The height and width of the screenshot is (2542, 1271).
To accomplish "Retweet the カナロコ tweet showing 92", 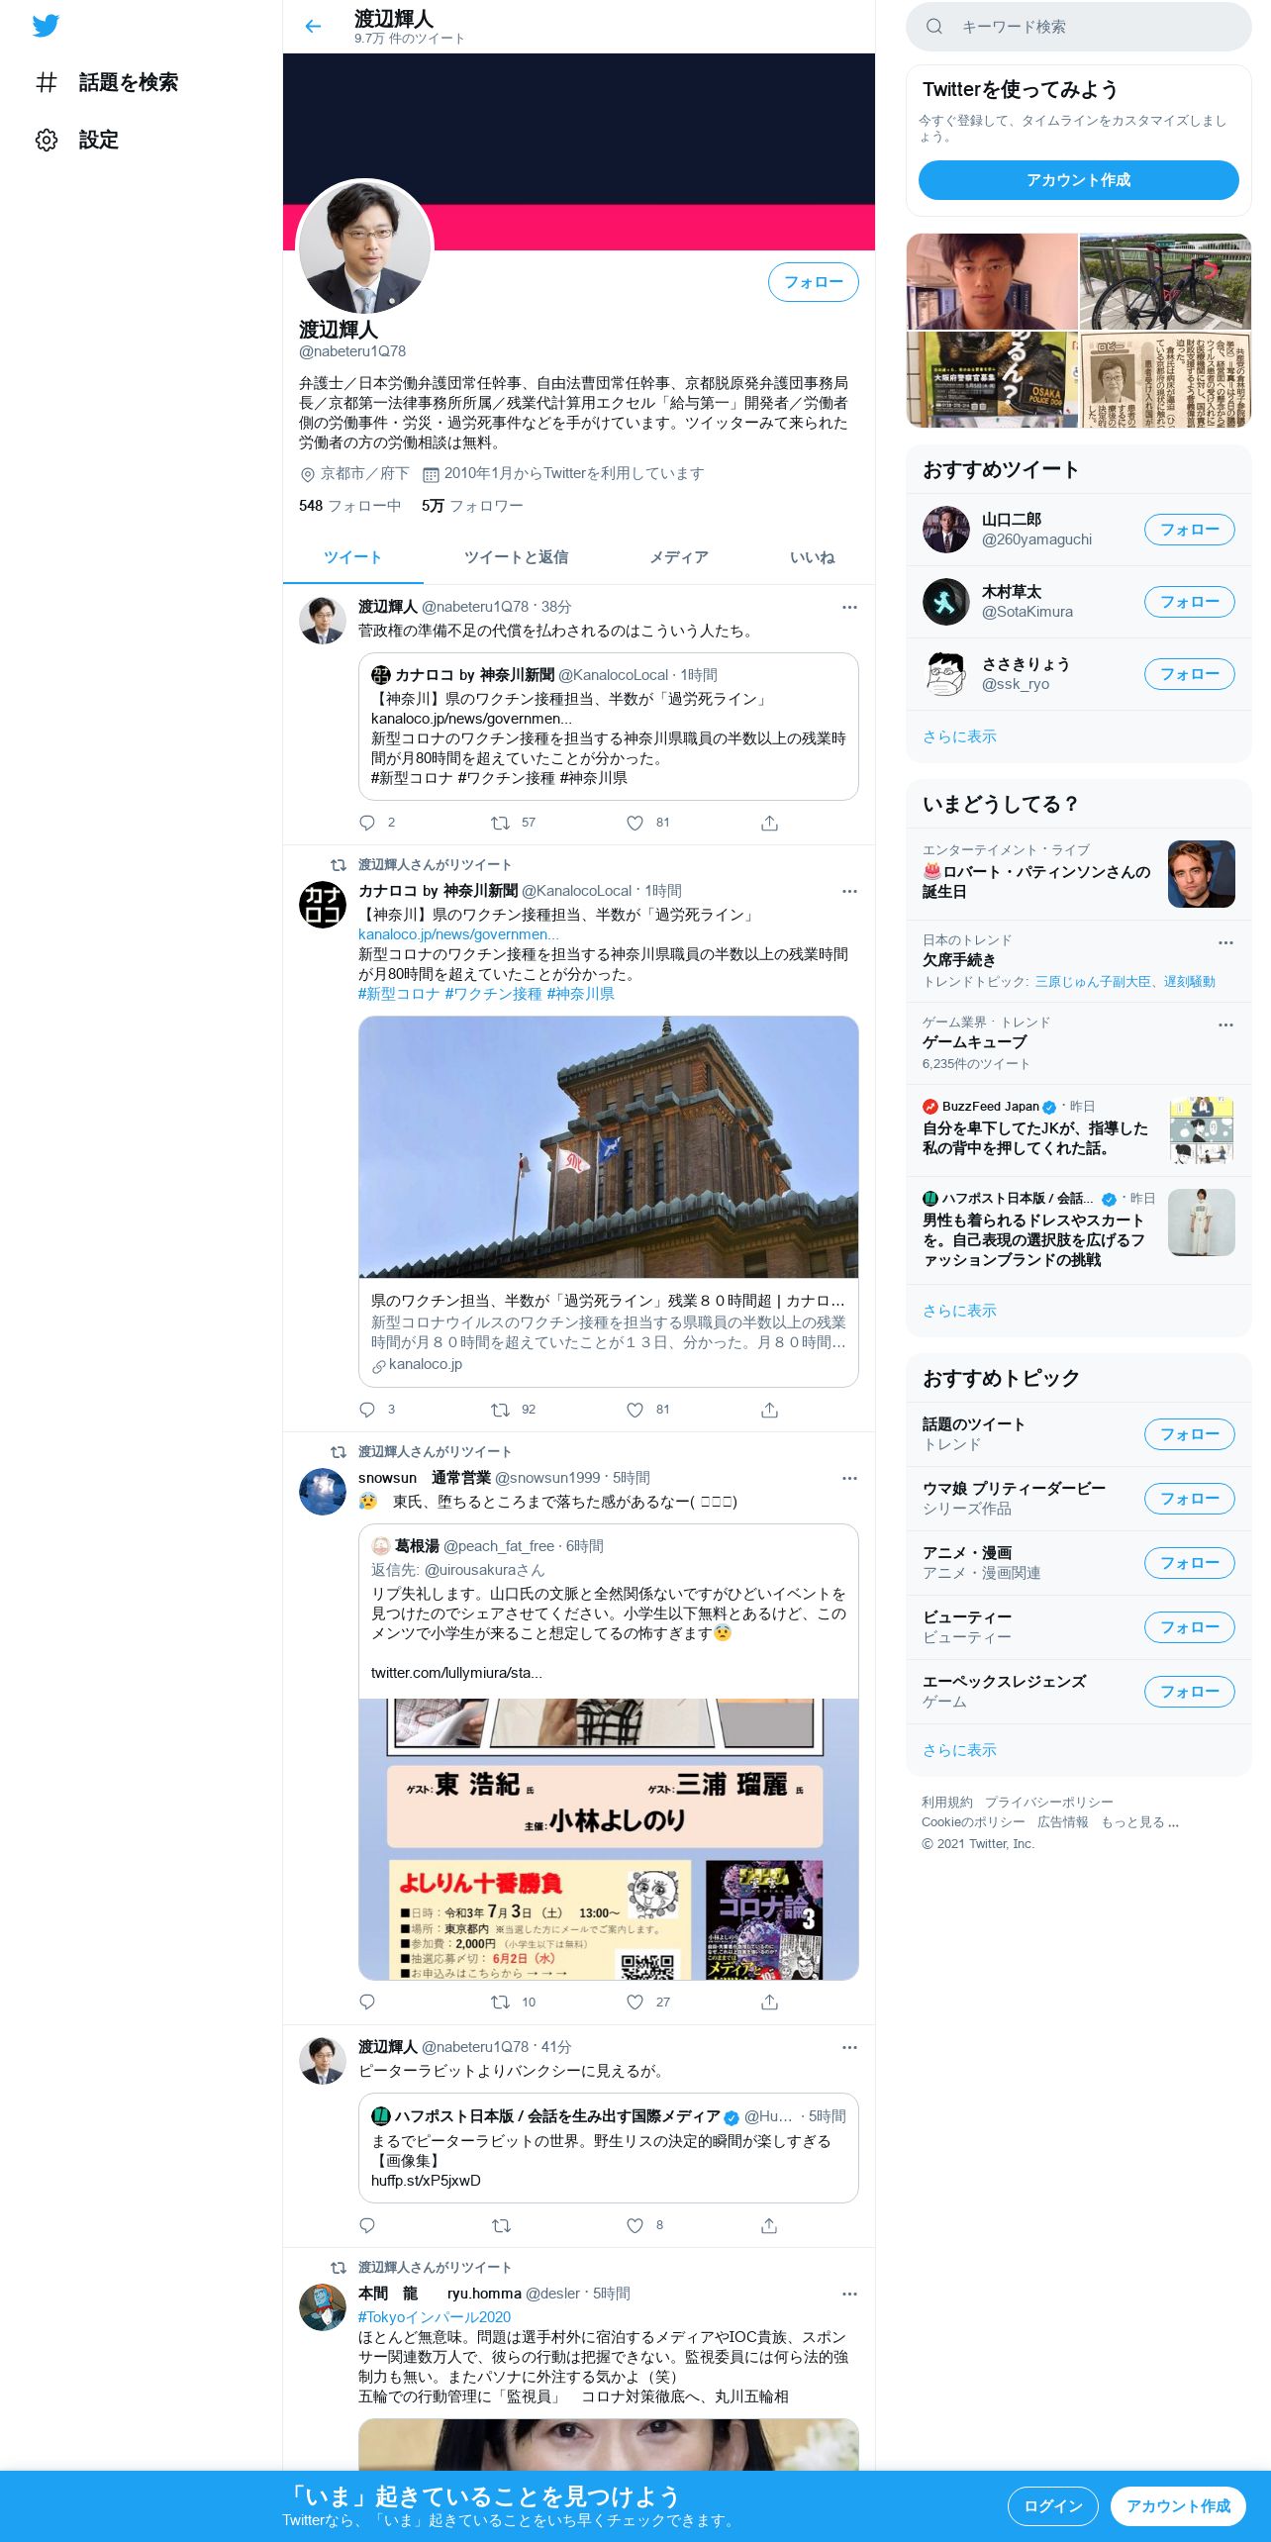I will tap(501, 1410).
